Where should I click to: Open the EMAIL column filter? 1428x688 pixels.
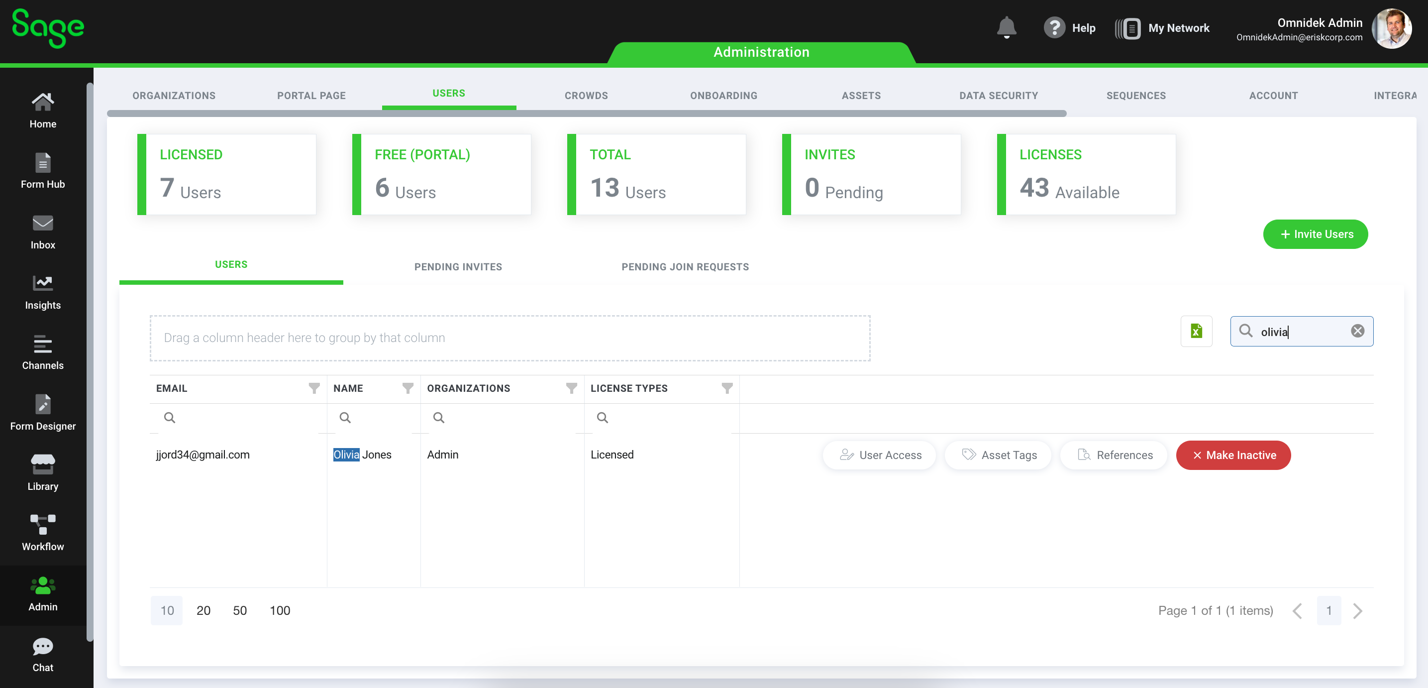314,388
